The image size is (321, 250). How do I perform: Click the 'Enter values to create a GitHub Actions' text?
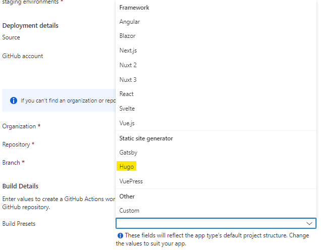59,203
